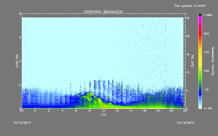Screen dimensions: 218x136
Task: Click the first "22:" label starting the UTC axis
Action: click(22, 111)
